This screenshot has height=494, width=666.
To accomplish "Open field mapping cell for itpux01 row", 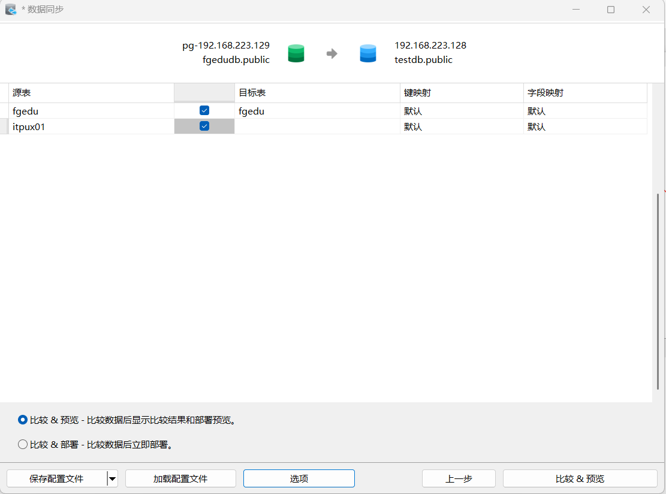I will tap(584, 126).
